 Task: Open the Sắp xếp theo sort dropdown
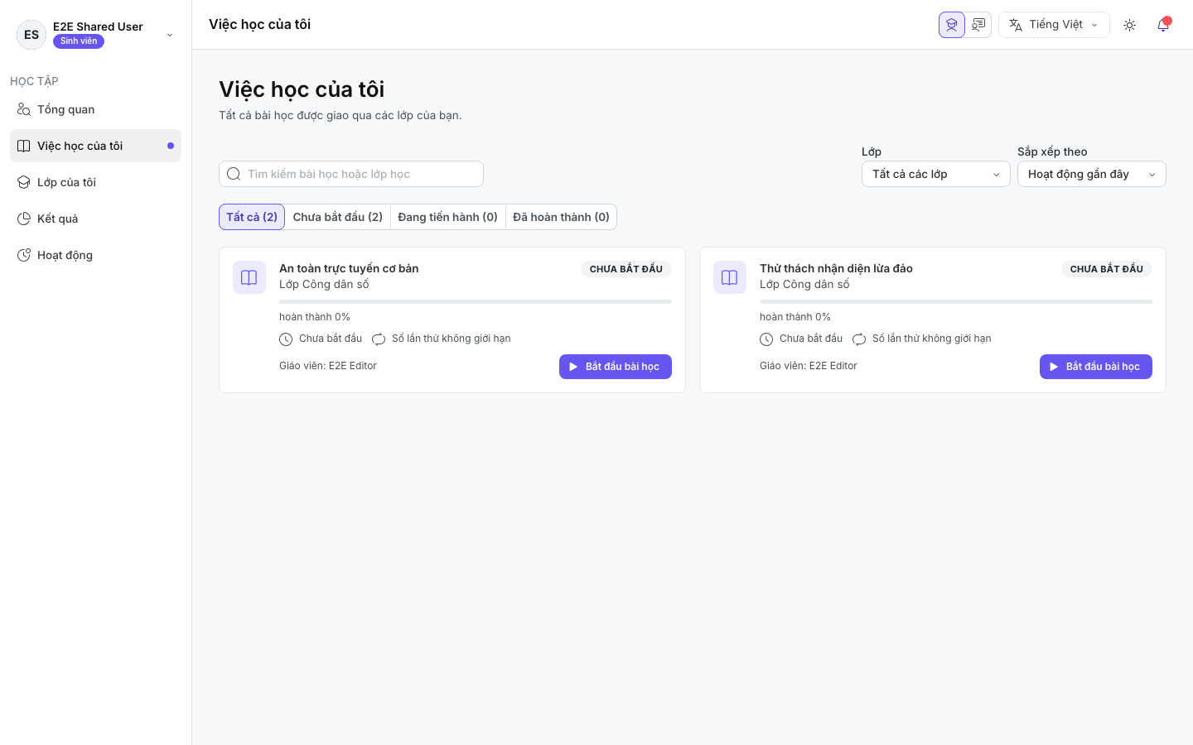(x=1092, y=174)
